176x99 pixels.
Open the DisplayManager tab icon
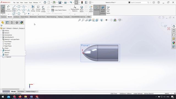[21, 23]
